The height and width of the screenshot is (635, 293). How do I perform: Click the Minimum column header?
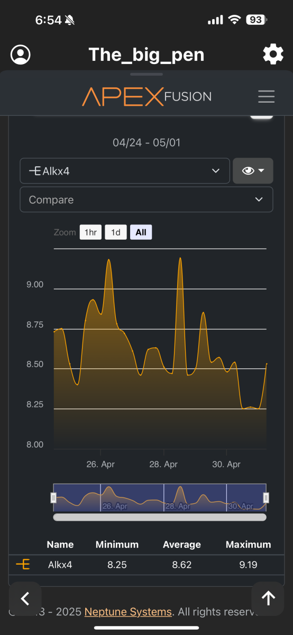coord(117,545)
